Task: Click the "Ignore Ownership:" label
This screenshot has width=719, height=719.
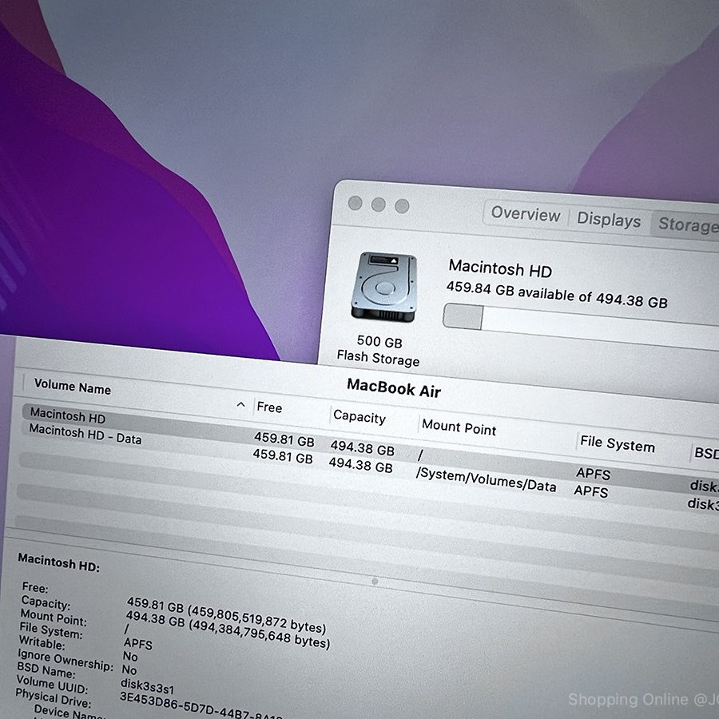Action: [x=66, y=659]
